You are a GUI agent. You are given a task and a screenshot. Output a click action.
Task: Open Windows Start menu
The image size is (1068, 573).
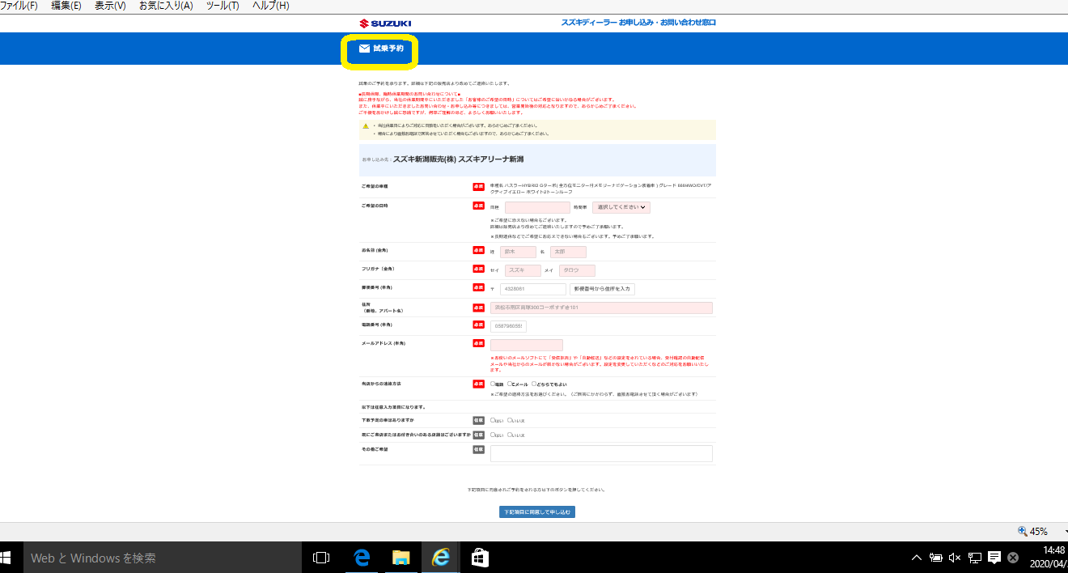point(6,558)
